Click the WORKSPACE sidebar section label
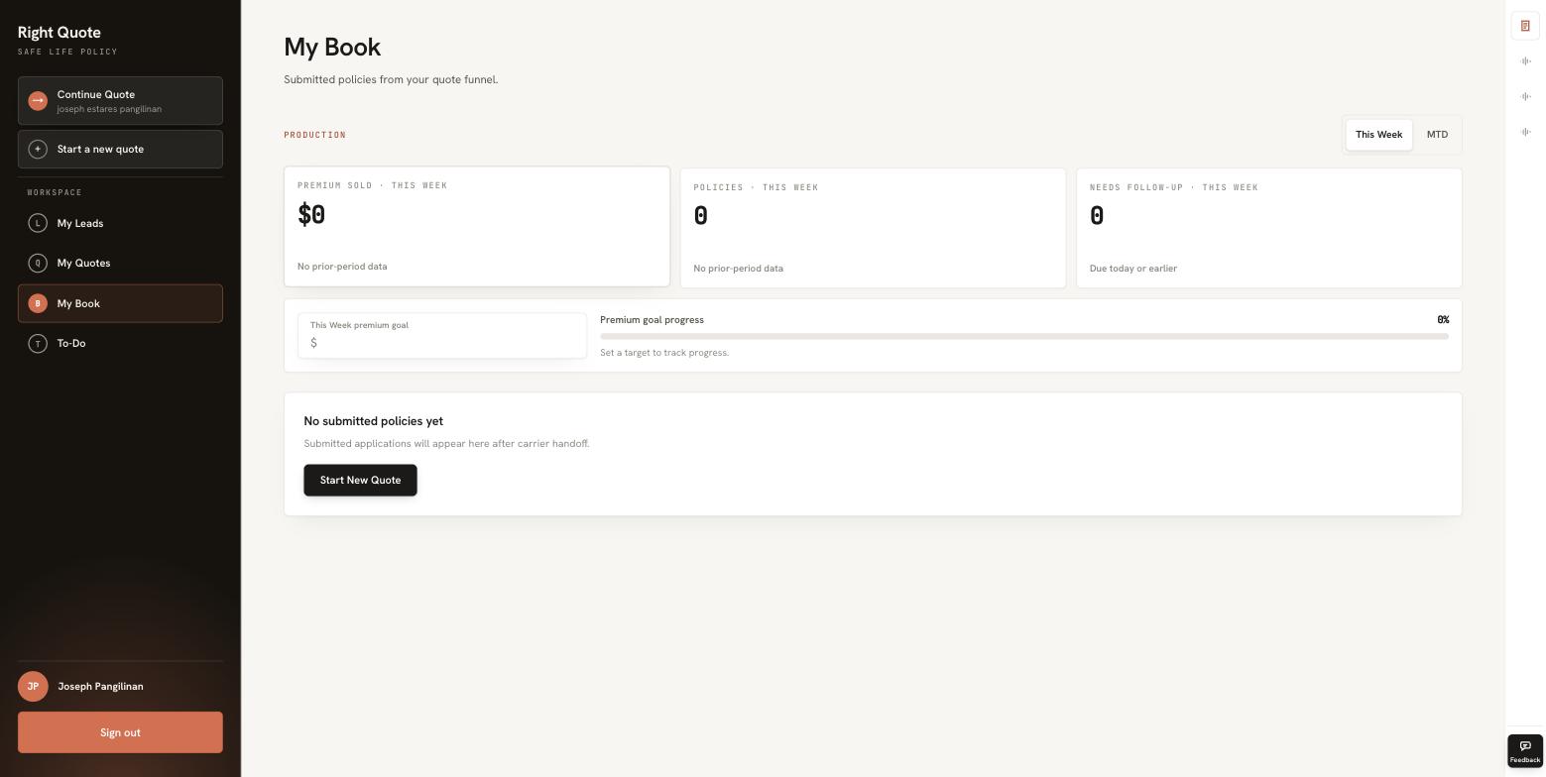Screen dimensions: 1546x777 [x=55, y=192]
